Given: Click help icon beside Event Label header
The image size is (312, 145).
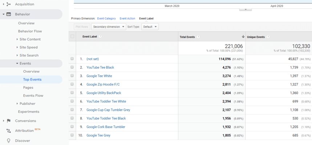Looking at the screenshot, I should click(x=100, y=36).
